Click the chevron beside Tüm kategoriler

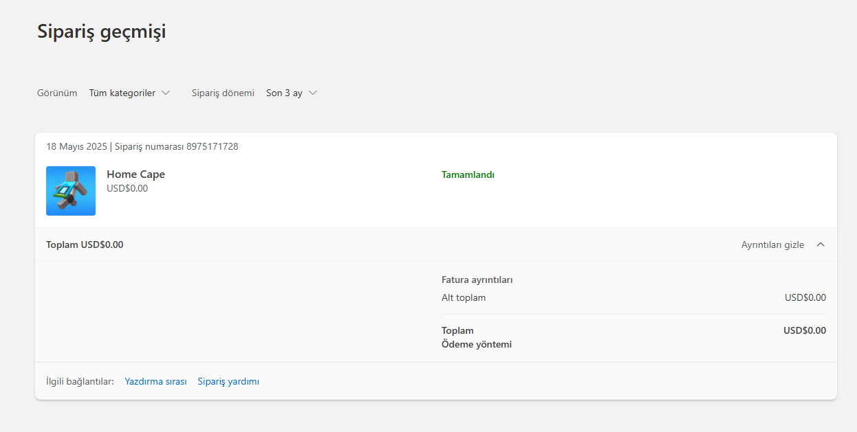tap(166, 93)
